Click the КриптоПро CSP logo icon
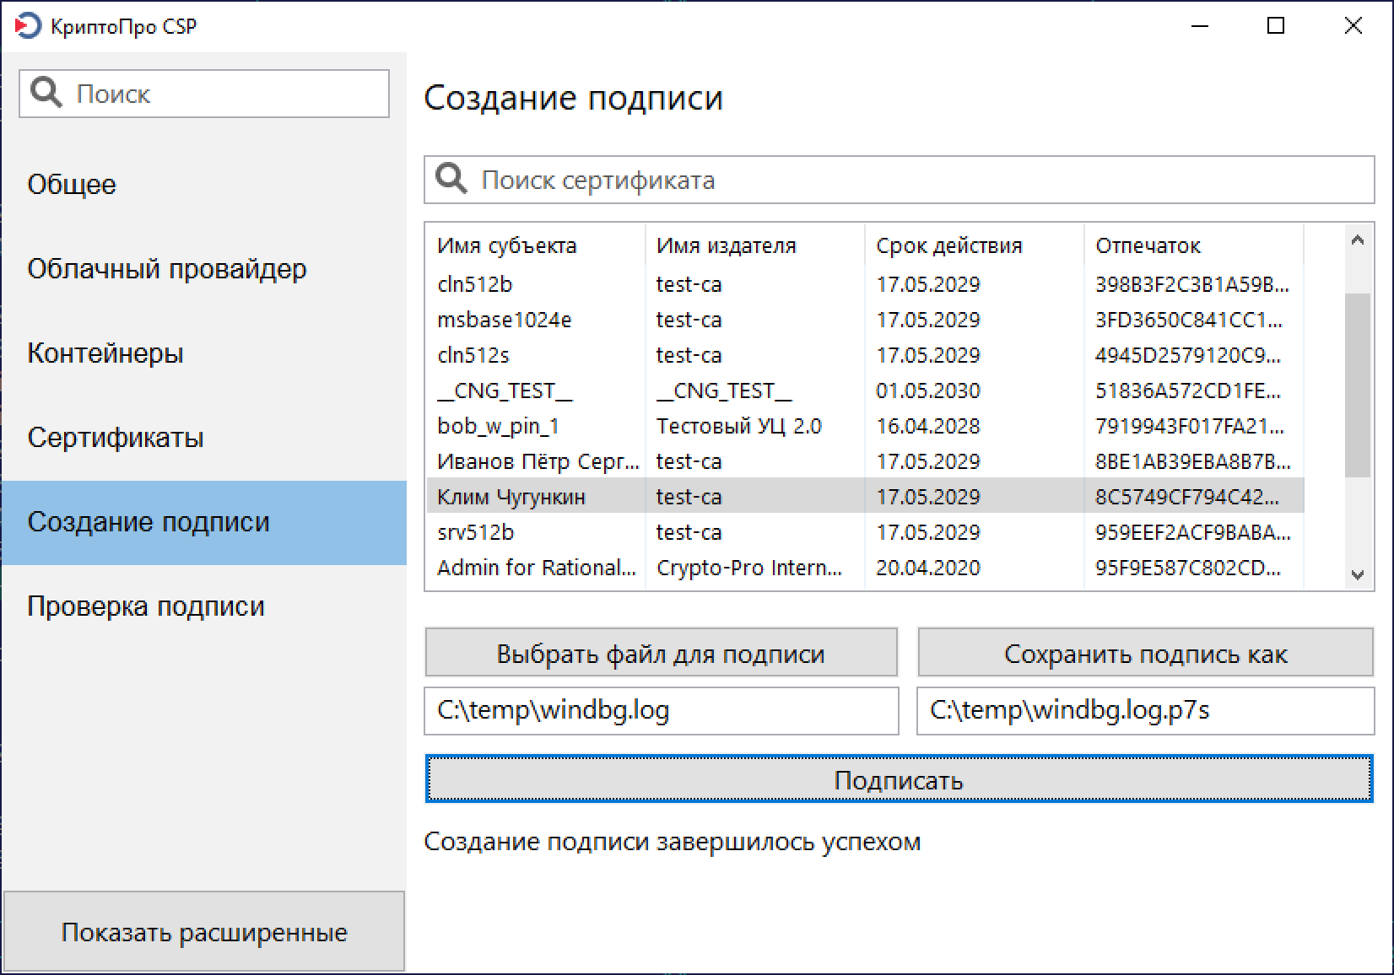 point(27,26)
